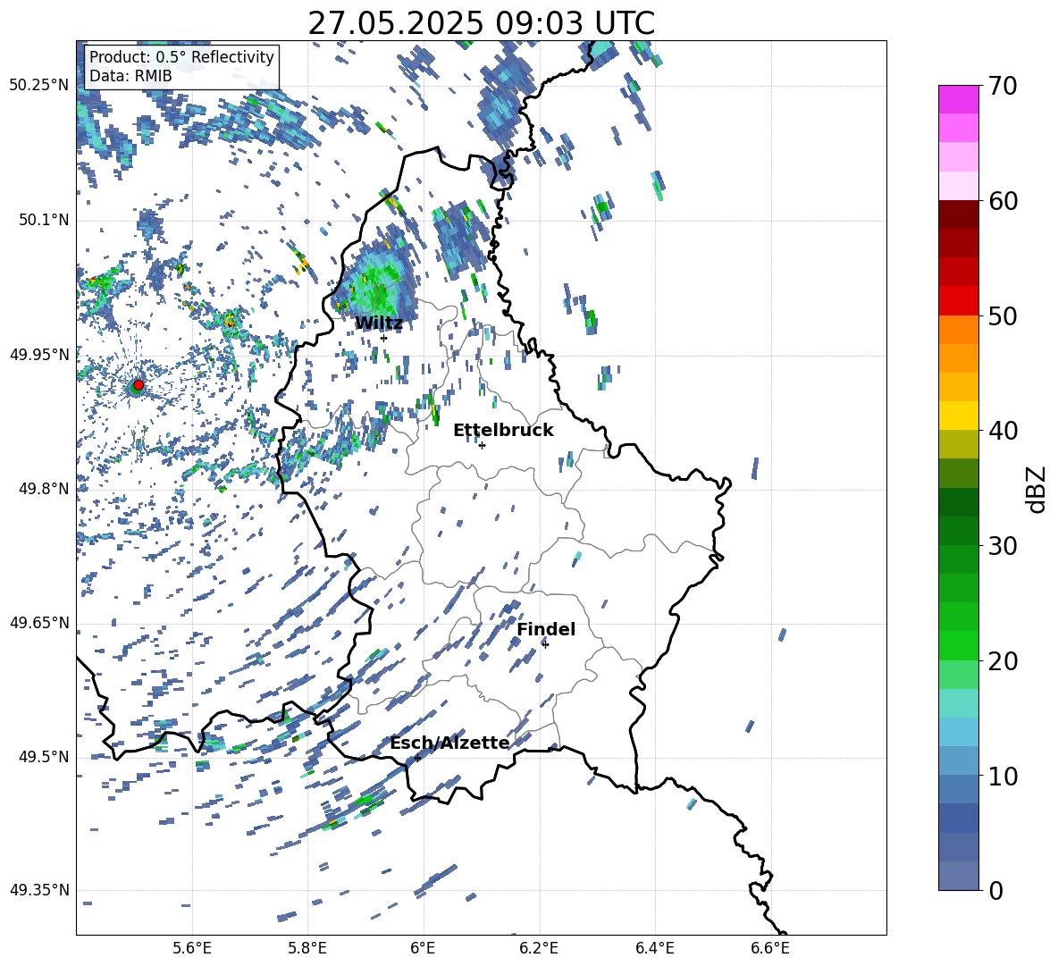Click the Esch/Alzette station cross marker

[x=417, y=758]
